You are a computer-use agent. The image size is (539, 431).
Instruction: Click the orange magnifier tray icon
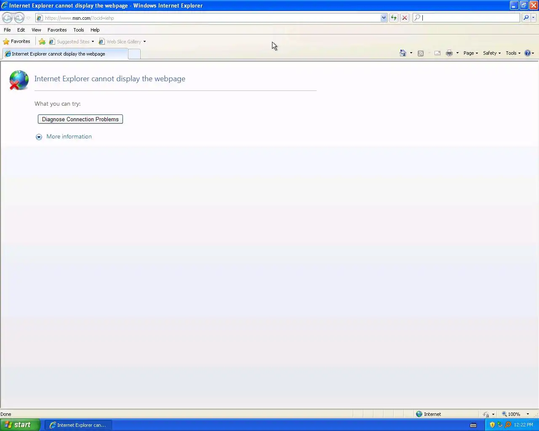pyautogui.click(x=508, y=425)
